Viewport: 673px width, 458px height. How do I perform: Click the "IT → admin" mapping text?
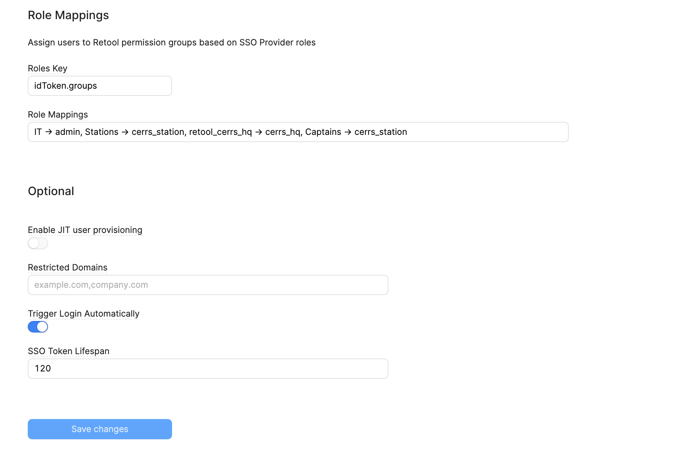click(x=57, y=132)
